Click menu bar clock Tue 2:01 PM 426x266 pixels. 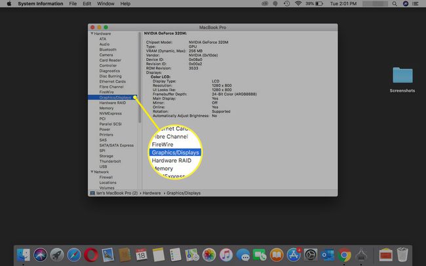(x=343, y=4)
